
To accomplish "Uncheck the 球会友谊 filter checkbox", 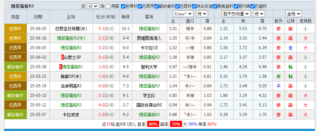I will click(194, 6).
